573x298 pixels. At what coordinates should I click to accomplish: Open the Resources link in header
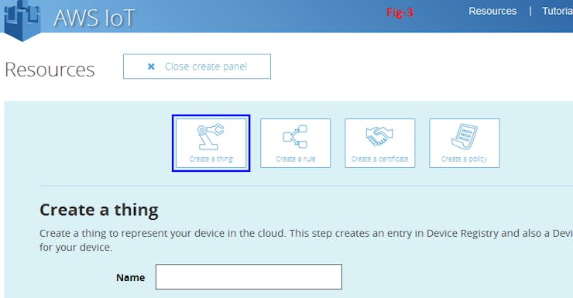492,12
